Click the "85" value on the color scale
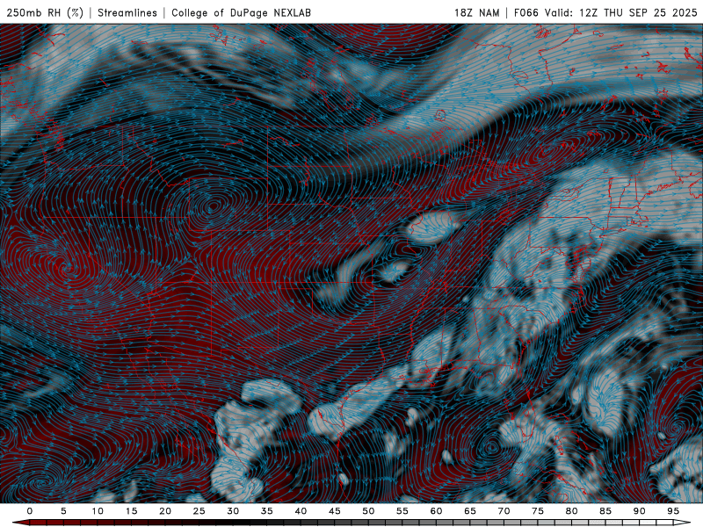Screen dimensions: 703x527 click(605, 511)
